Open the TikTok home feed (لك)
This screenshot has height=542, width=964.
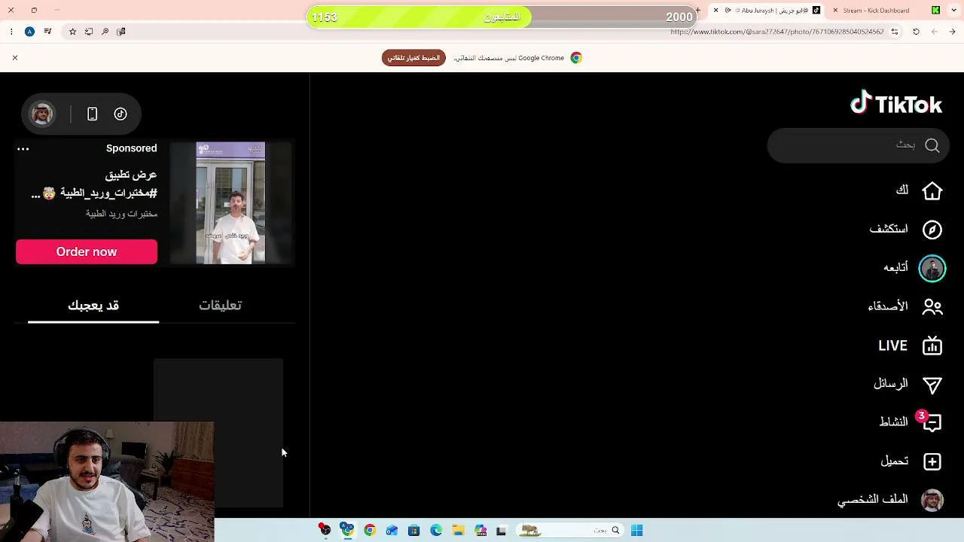click(919, 190)
